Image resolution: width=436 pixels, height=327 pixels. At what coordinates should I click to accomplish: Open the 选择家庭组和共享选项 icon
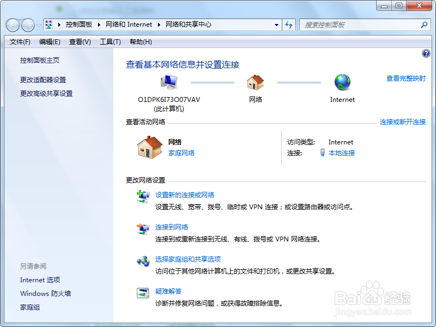[x=143, y=261]
